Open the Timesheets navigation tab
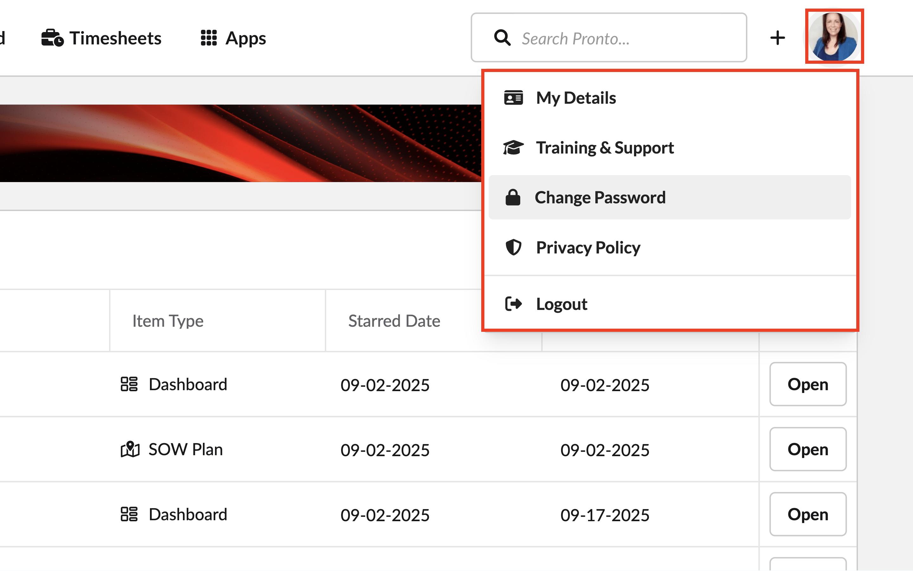This screenshot has height=571, width=913. pos(115,38)
